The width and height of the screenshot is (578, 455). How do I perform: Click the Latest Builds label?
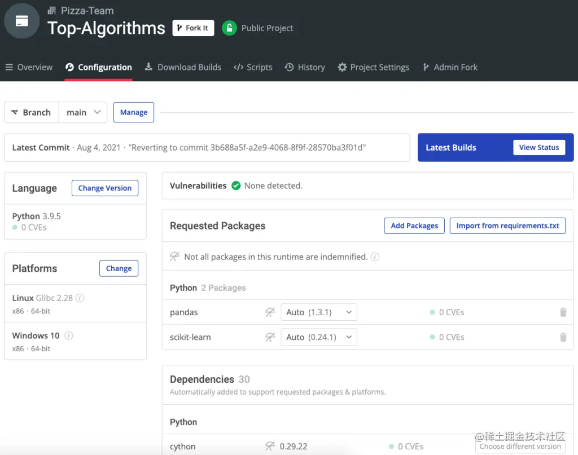(451, 147)
